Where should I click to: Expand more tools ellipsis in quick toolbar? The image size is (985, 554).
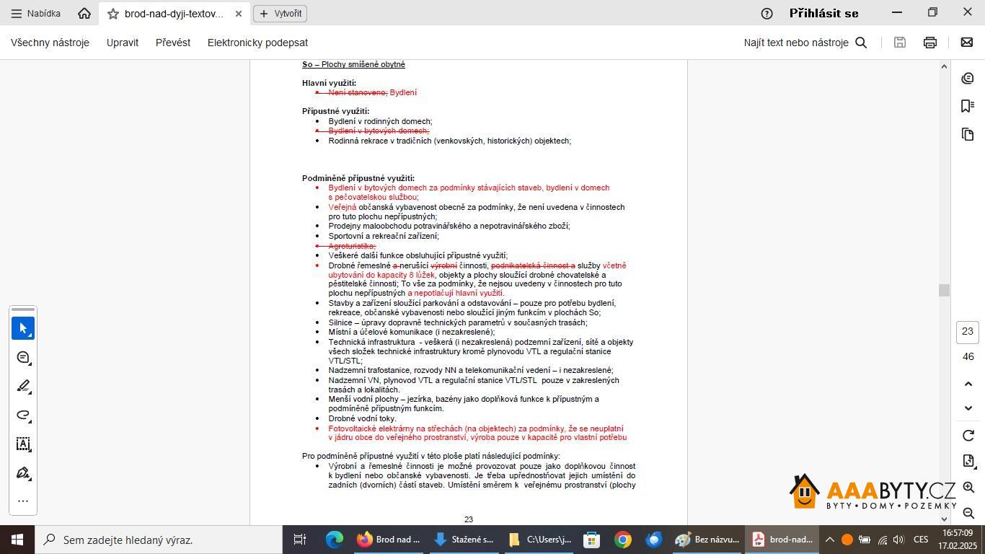tap(23, 501)
